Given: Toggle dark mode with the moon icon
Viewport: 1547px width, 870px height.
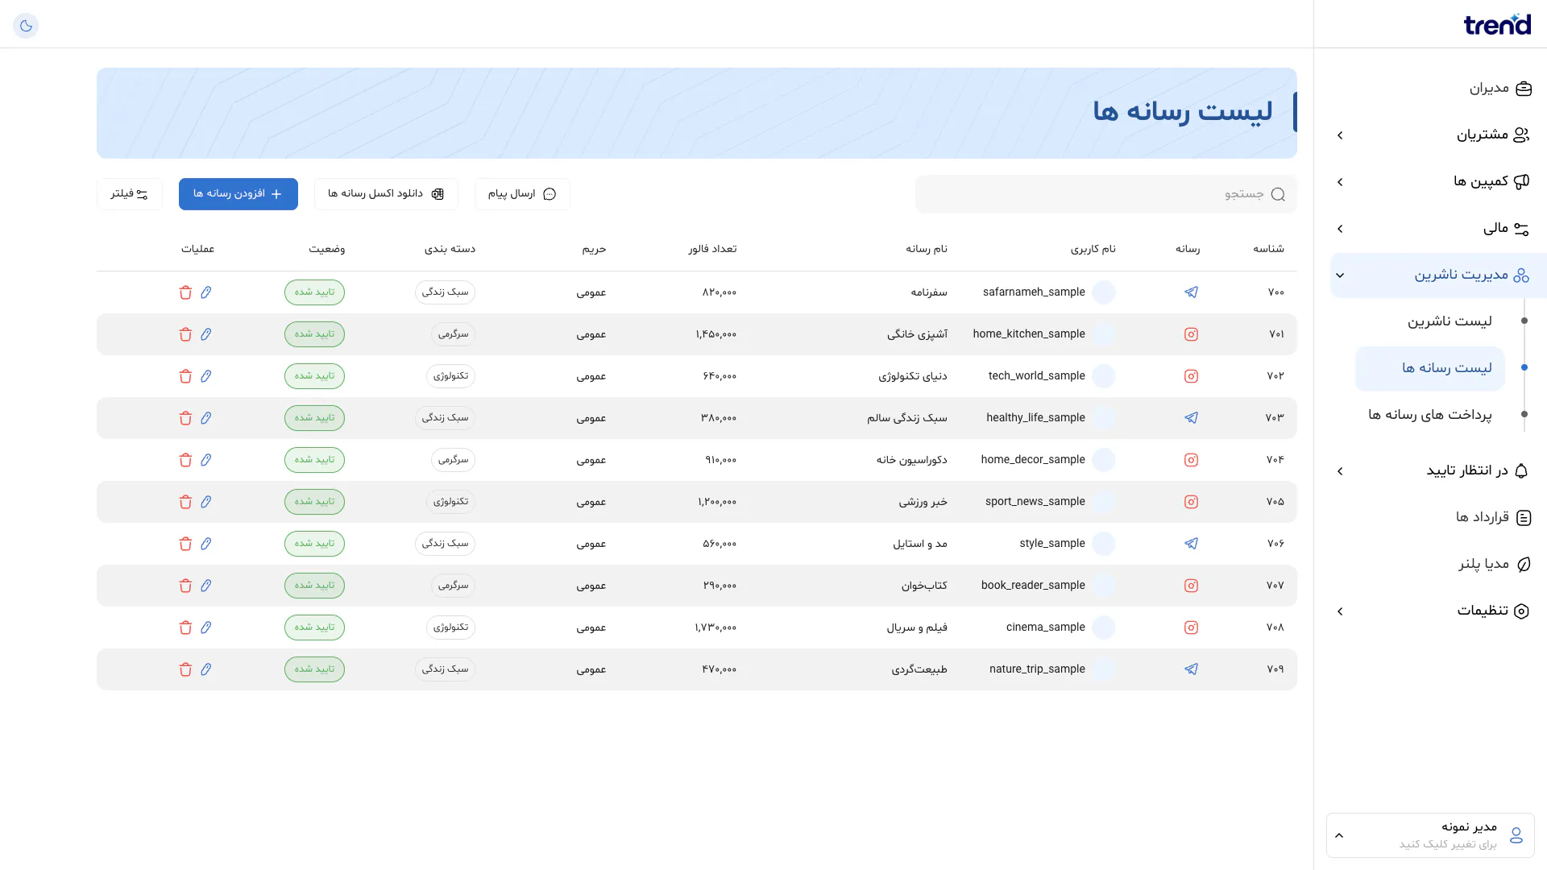Looking at the screenshot, I should [26, 26].
